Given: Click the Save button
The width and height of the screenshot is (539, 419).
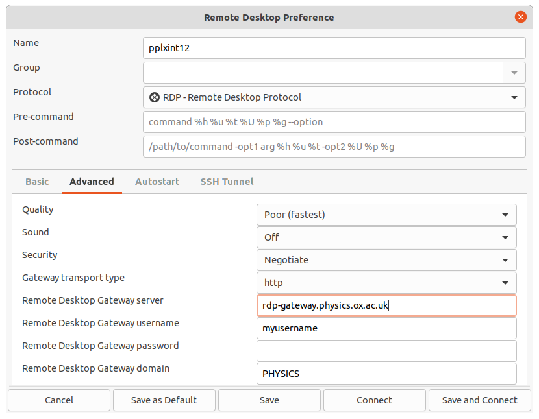Looking at the screenshot, I should [x=269, y=400].
